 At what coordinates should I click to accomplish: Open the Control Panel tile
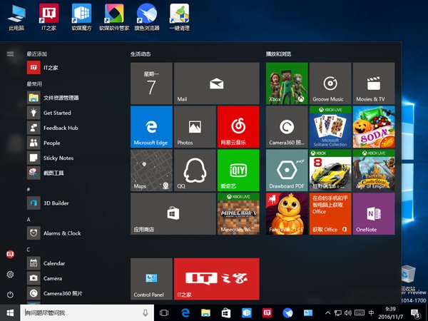pos(151,279)
